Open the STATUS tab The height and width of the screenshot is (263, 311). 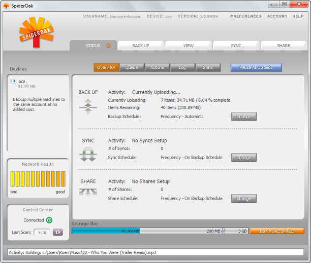coord(93,46)
